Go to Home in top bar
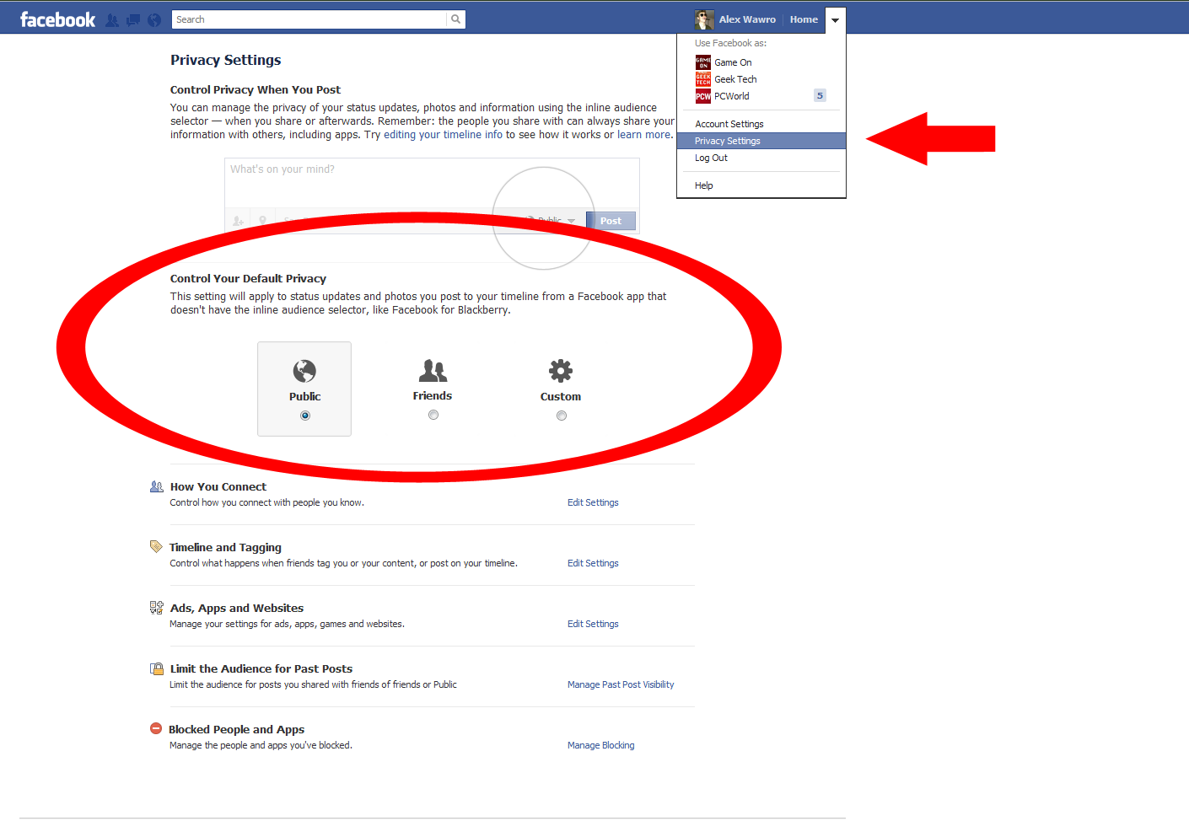 coord(804,19)
